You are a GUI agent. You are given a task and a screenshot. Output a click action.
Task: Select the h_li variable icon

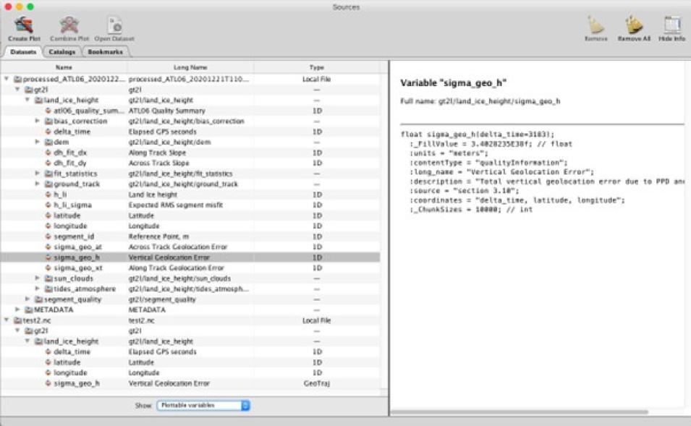point(48,195)
